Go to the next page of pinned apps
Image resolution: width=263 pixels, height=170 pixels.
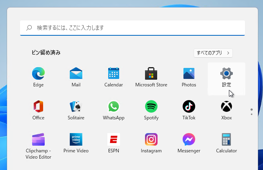(251, 114)
